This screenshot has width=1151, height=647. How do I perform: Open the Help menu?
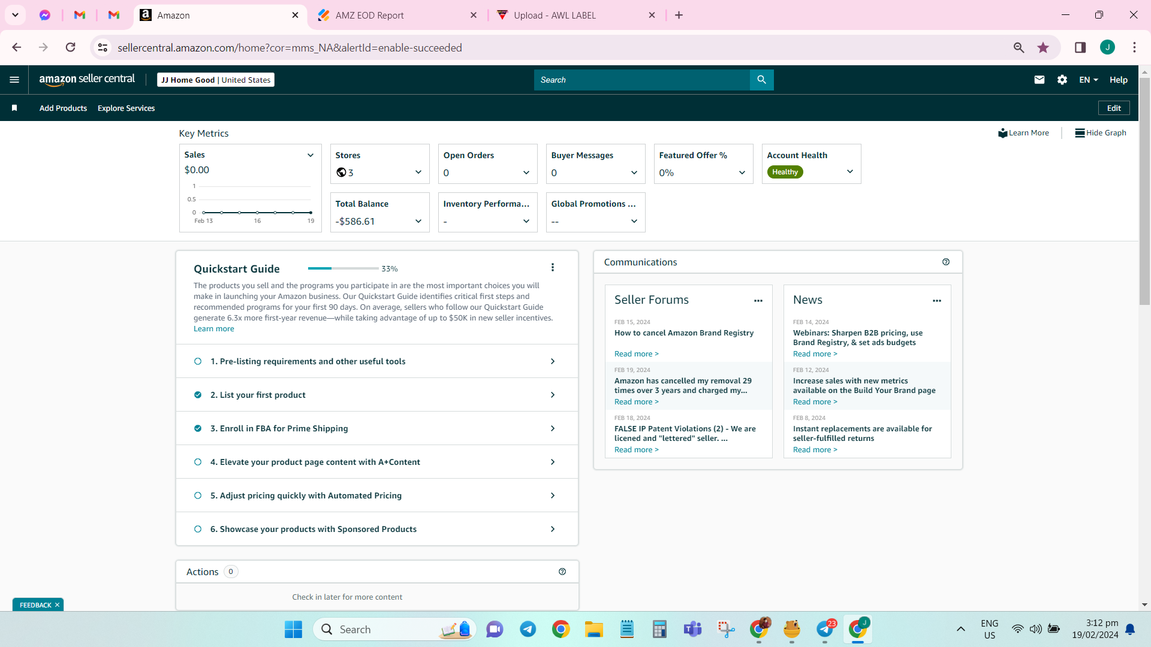(x=1118, y=80)
